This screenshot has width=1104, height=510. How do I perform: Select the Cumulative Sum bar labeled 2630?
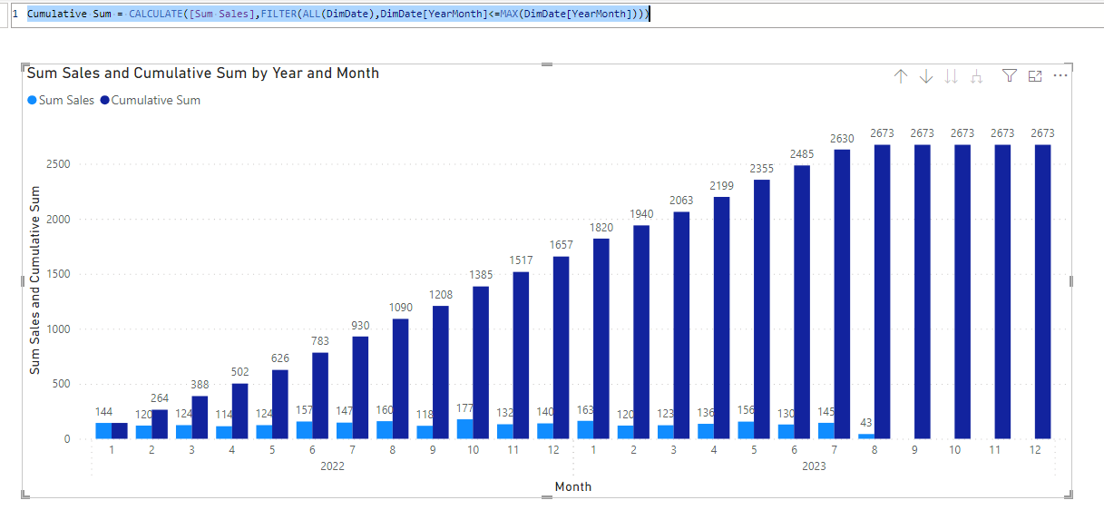(x=841, y=294)
